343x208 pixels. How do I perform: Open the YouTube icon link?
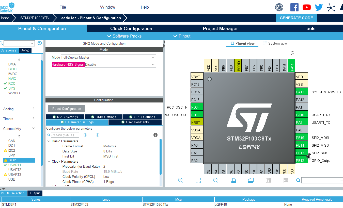307,7
